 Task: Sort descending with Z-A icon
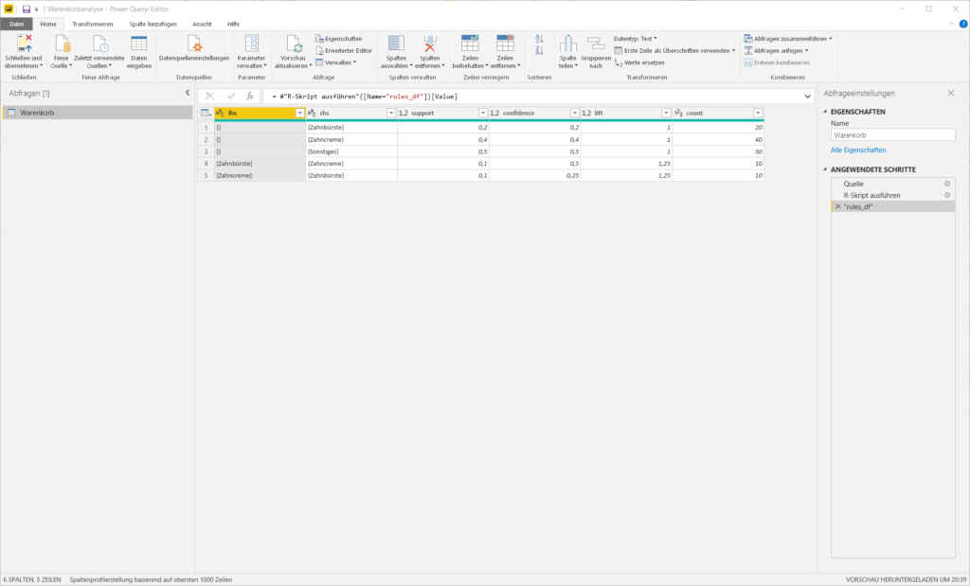[x=539, y=51]
